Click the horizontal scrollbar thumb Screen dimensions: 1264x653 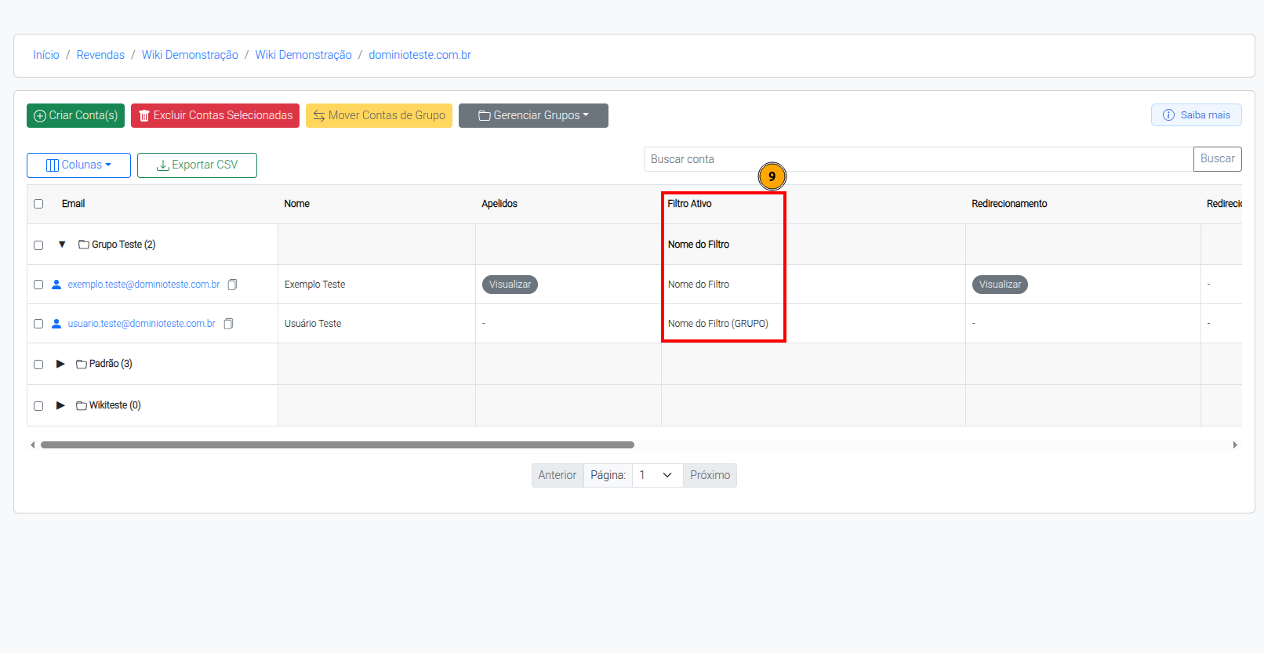(x=337, y=444)
